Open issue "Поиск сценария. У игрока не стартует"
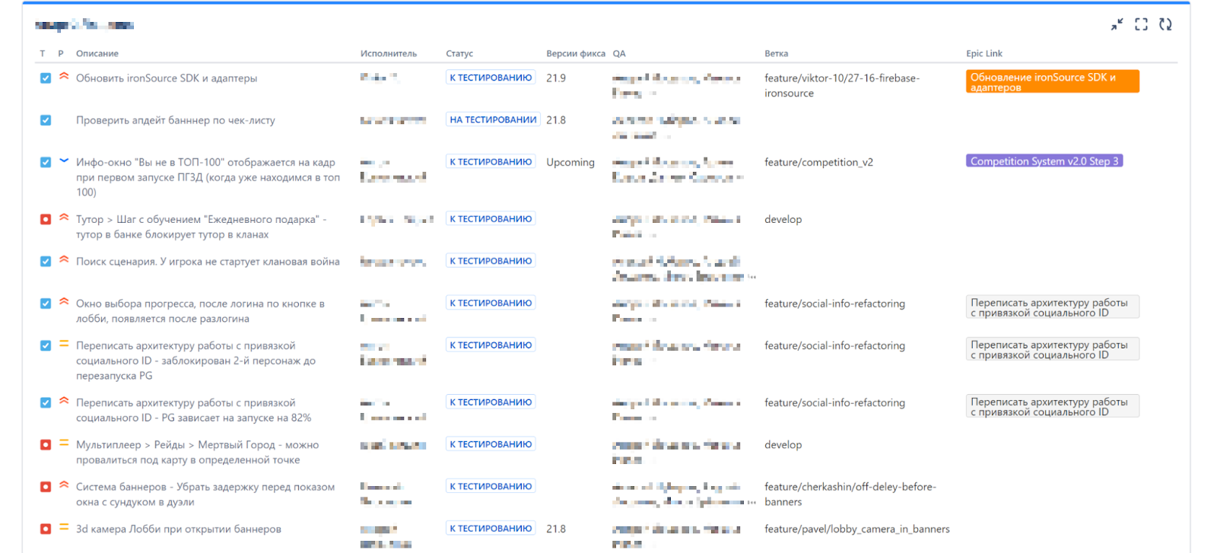The height and width of the screenshot is (553, 1217). click(208, 262)
